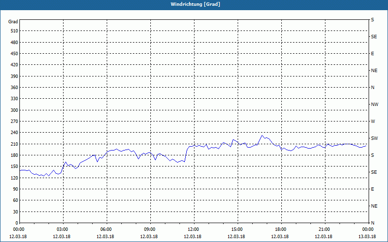Select the date label 13.03.18
This screenshot has width=388, height=242.
pos(367,237)
